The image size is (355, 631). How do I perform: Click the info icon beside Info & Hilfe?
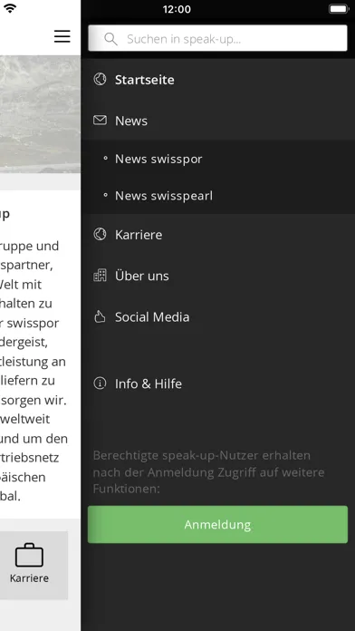click(x=100, y=383)
